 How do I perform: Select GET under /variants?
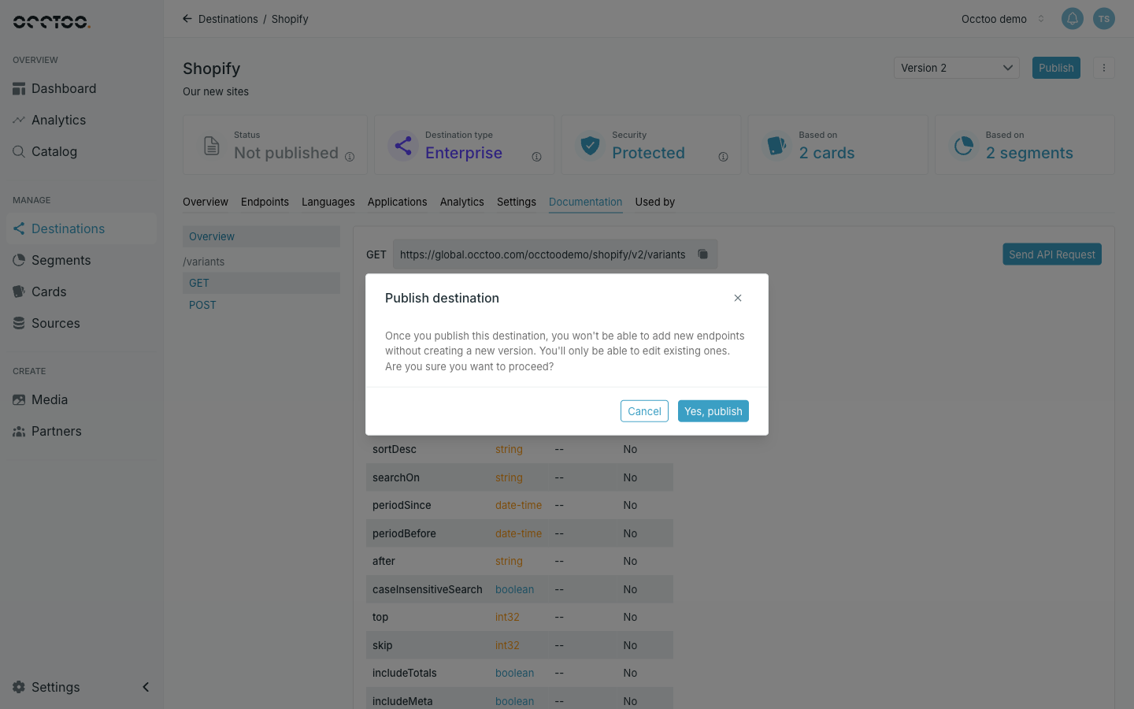(261, 283)
